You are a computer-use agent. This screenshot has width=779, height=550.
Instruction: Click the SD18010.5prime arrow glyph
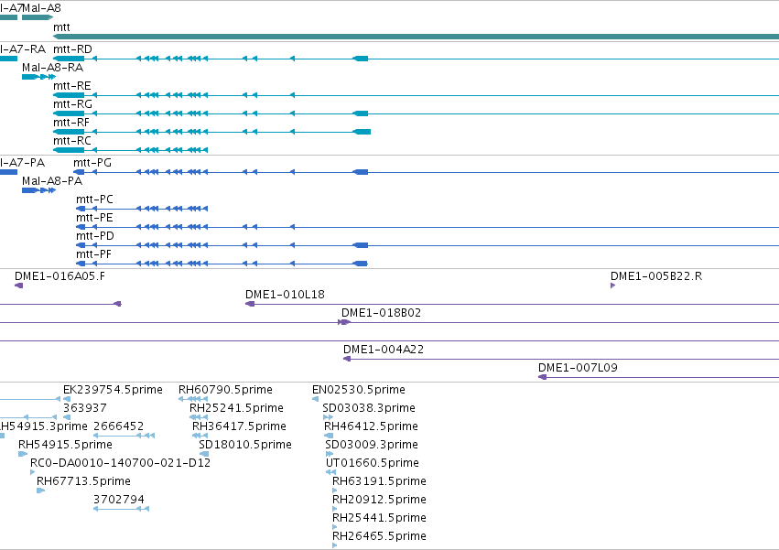204,454
